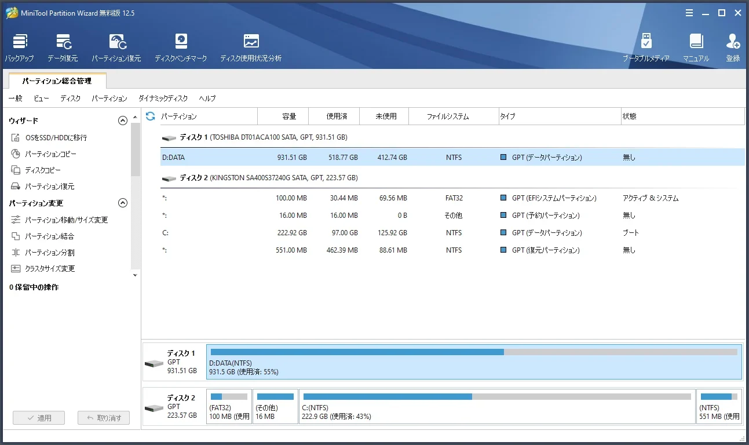
Task: Click the (FAT32) 100 MB block in disk map
Action: click(229, 407)
